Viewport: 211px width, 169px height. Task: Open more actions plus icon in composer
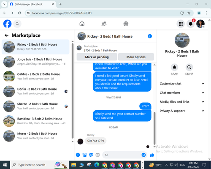78,155
